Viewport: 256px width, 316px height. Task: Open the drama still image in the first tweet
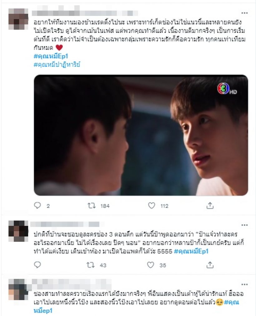[x=141, y=135]
